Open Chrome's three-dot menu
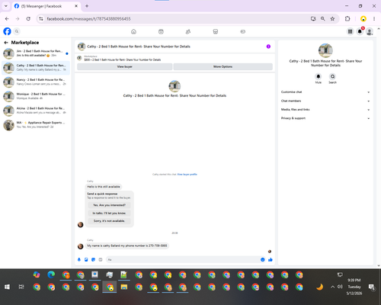This screenshot has width=381, height=305. [374, 19]
